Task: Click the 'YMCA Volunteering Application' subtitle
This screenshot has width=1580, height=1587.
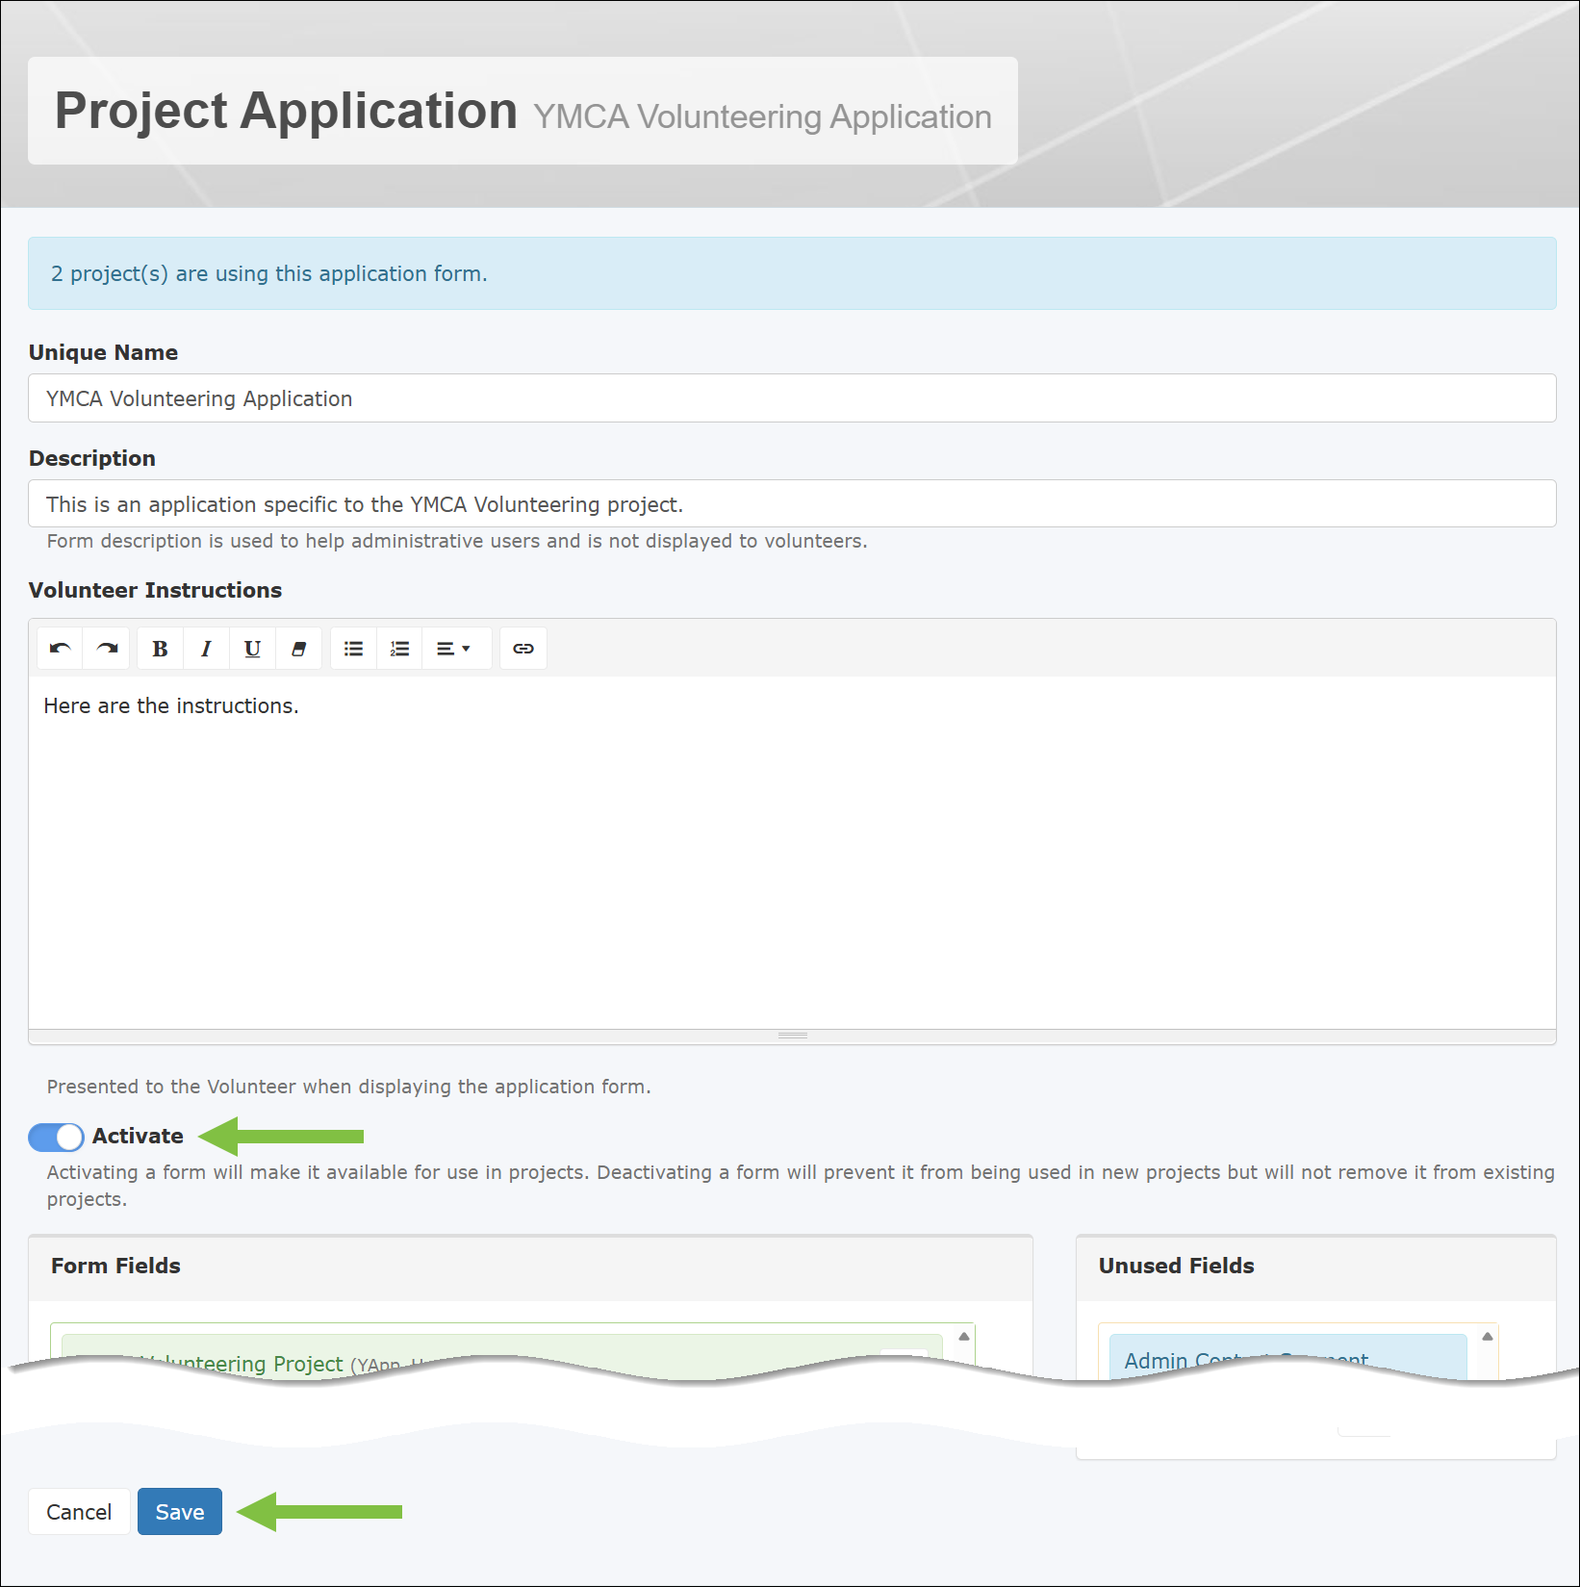Action: tap(762, 116)
